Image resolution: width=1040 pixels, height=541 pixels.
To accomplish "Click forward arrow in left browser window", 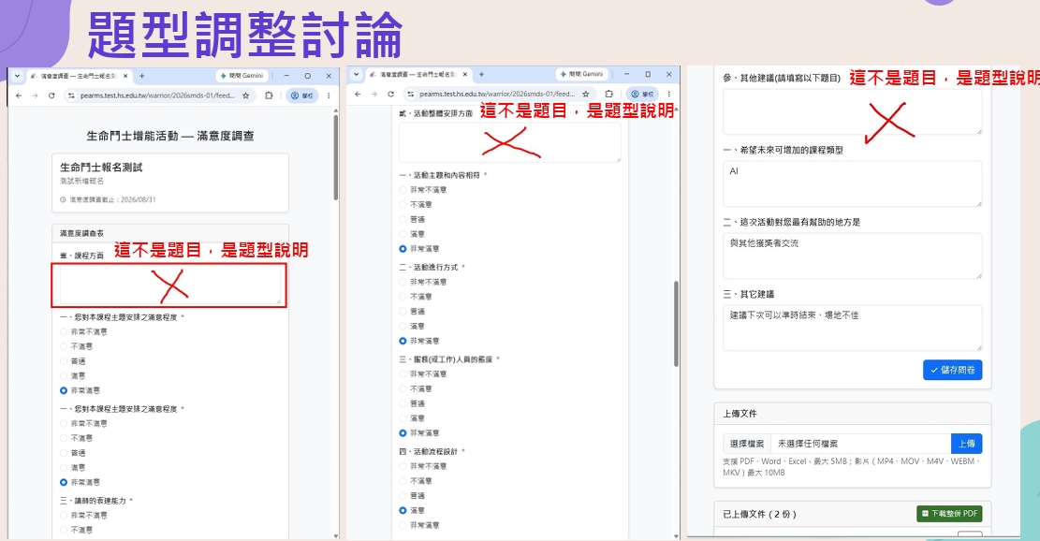I will pos(36,95).
